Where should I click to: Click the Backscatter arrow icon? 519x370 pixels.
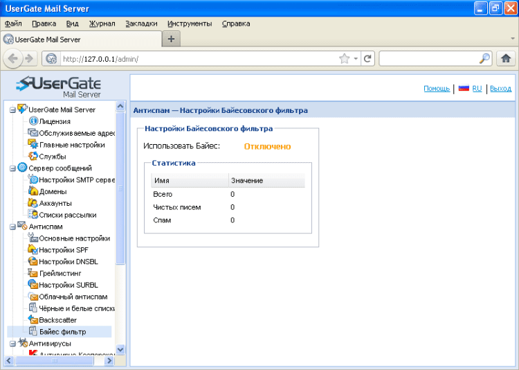pos(33,319)
